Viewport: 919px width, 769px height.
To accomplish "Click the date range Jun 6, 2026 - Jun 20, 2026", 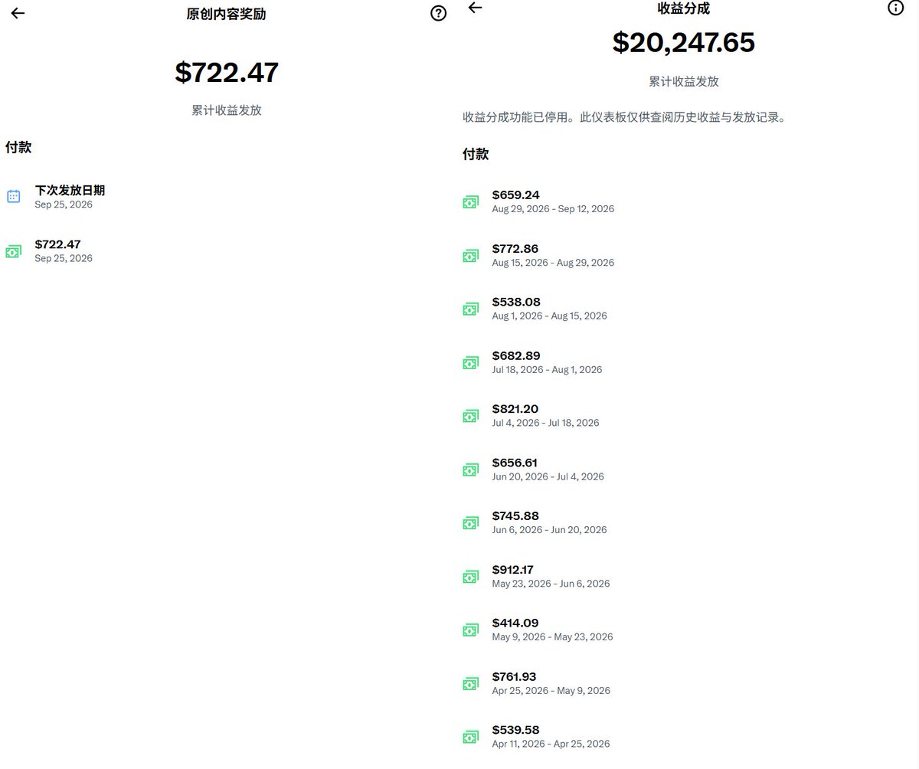I will click(550, 530).
